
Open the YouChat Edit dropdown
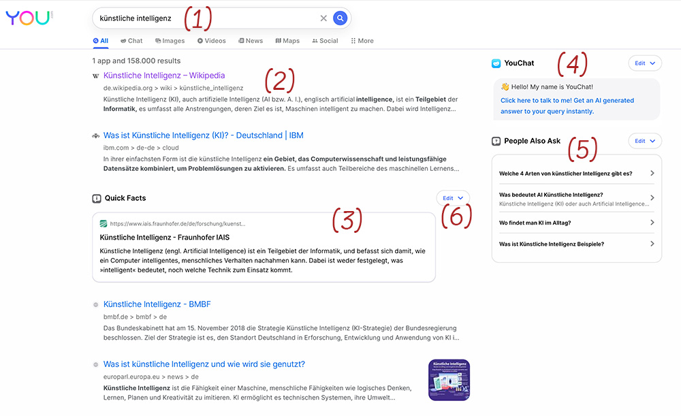click(645, 63)
